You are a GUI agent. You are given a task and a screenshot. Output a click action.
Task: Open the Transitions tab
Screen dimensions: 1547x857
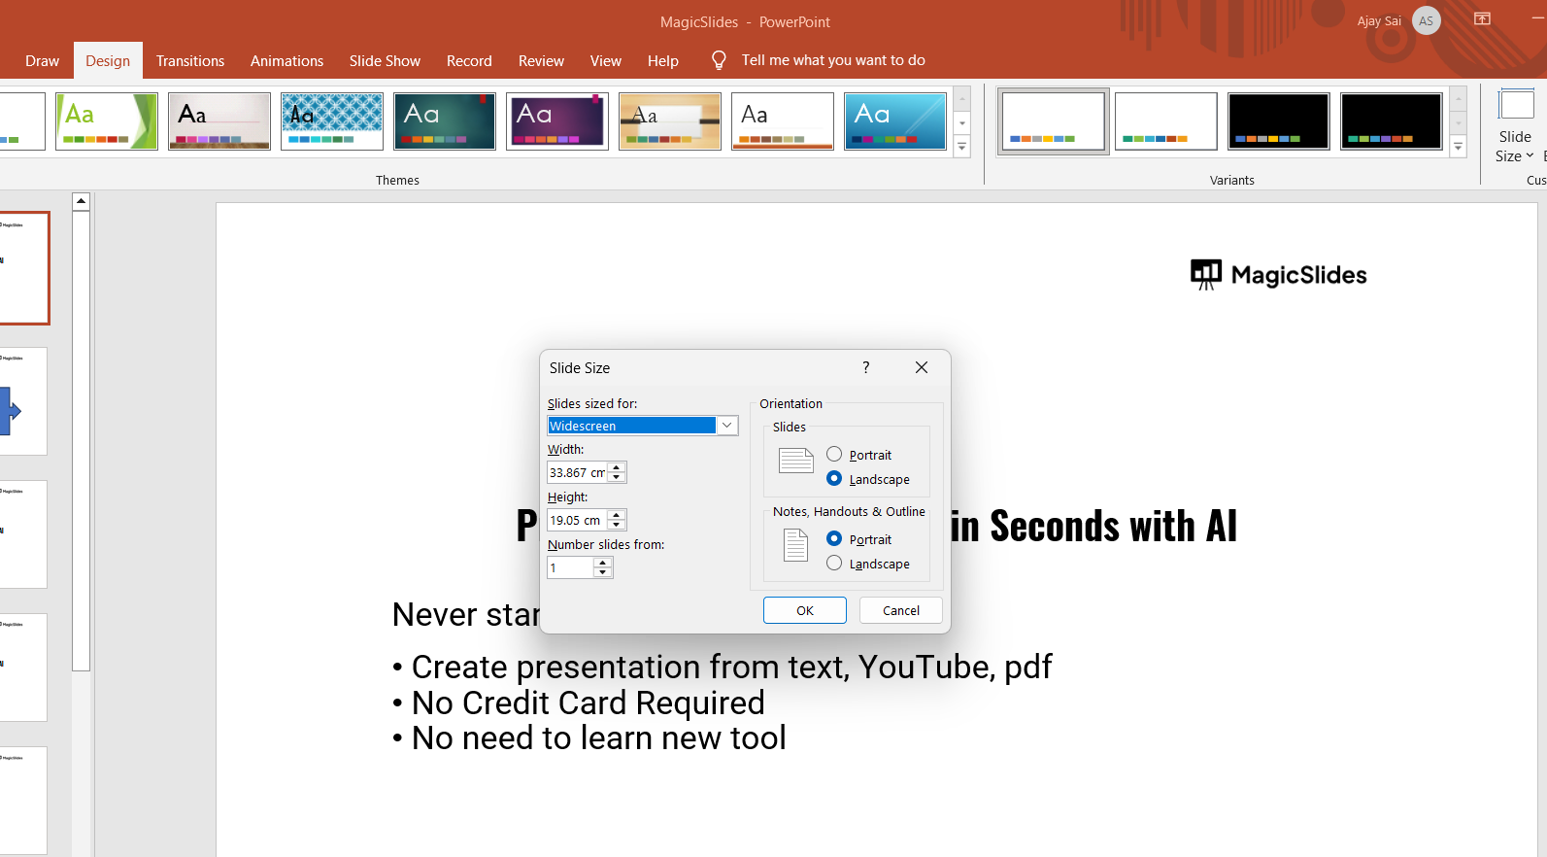click(190, 60)
